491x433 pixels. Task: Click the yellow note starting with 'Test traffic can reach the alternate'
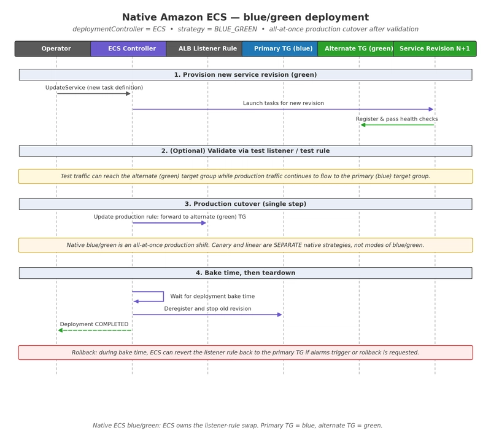tap(245, 176)
